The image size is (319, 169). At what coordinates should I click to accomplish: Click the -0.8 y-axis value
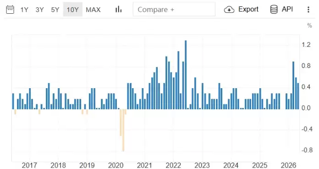(307, 150)
